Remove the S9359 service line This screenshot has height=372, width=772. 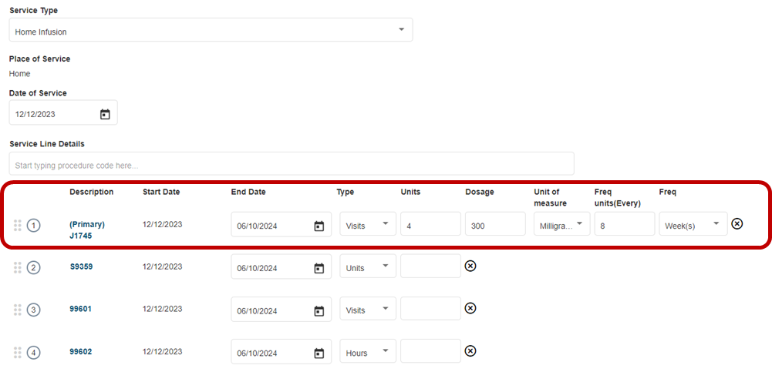point(470,266)
